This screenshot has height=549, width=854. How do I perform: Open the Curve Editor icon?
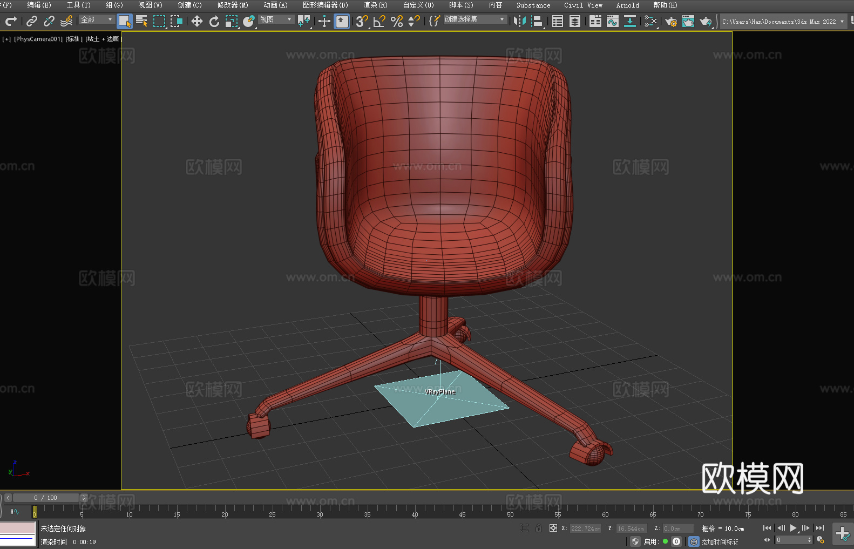click(x=613, y=21)
